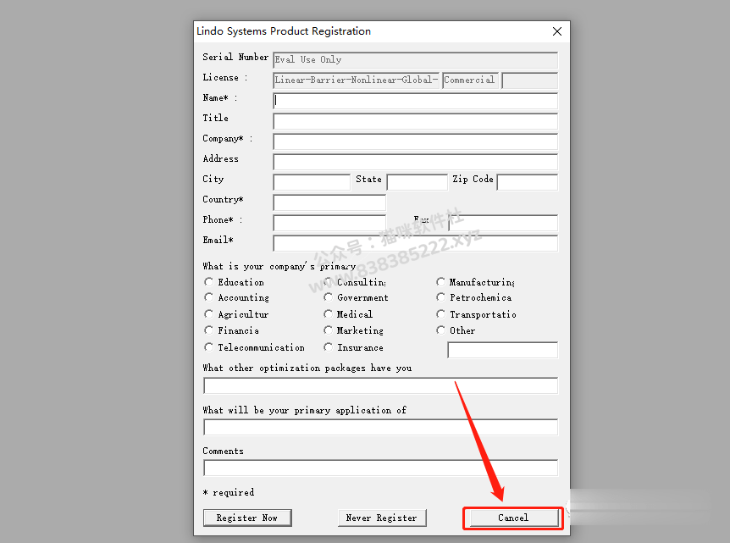Click the Fax field beside Phone

click(503, 223)
